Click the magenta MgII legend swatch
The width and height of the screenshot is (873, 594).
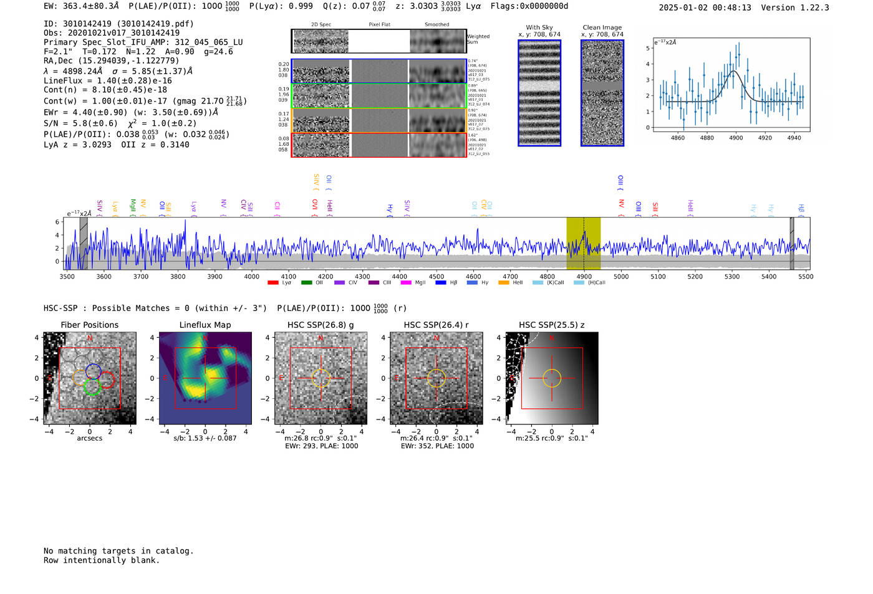[x=406, y=283]
